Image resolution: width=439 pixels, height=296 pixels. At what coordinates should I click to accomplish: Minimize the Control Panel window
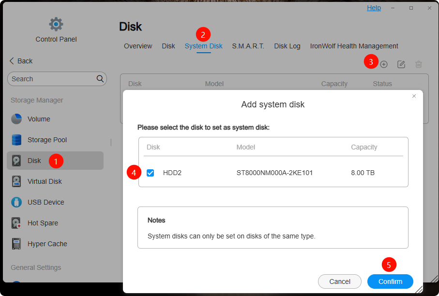pos(393,8)
